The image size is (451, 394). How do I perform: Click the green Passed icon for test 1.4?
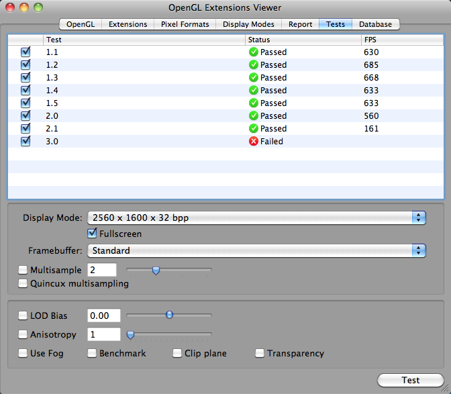(254, 91)
